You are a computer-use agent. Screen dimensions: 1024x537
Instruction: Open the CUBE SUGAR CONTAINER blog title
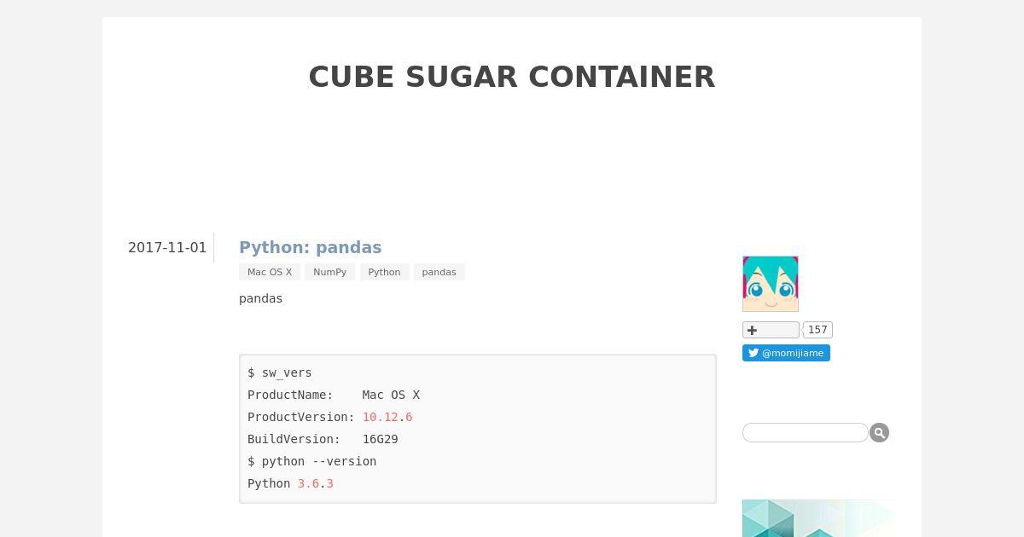[512, 77]
